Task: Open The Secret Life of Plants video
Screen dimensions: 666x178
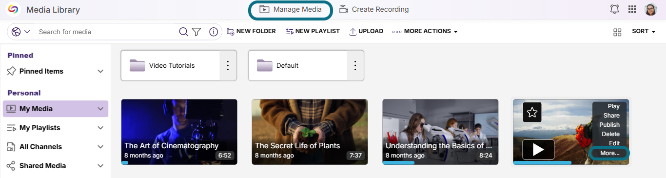Action: [x=310, y=132]
